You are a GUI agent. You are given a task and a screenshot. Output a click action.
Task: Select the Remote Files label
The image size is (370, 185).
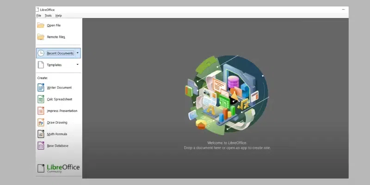pos(56,37)
